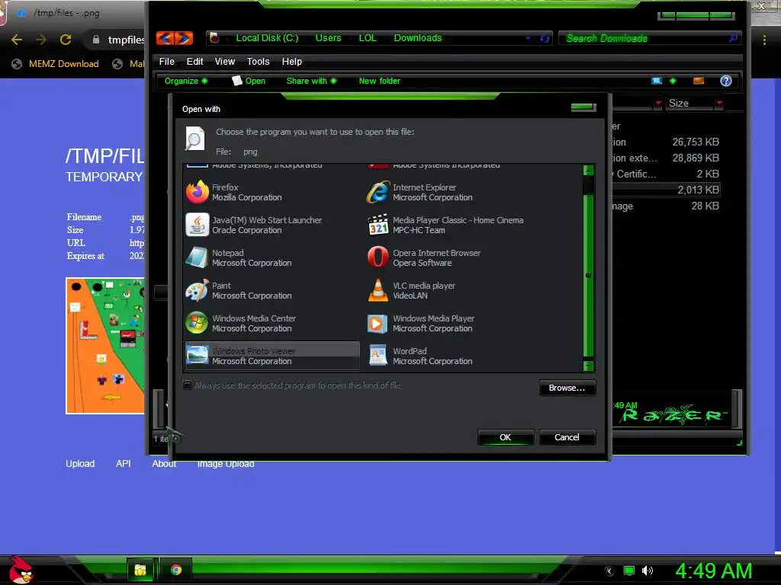Screen dimensions: 781x585
Task: Choose WordPad program icon
Action: click(378, 356)
